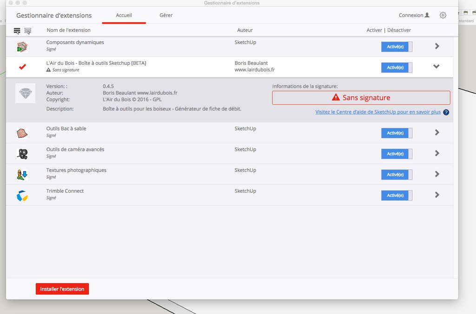Click the Textures photographiques icon

22,175
